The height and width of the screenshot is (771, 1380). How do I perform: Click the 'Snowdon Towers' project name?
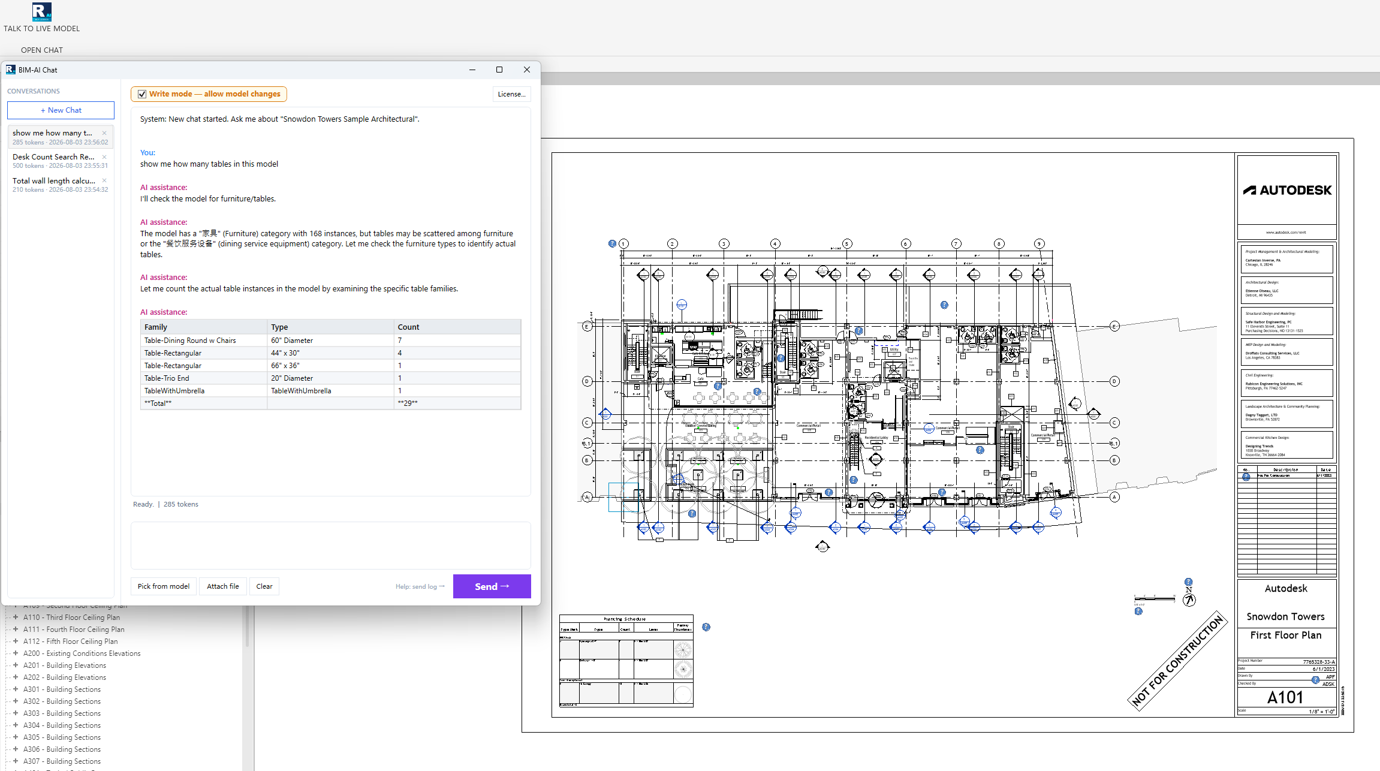(x=1285, y=616)
